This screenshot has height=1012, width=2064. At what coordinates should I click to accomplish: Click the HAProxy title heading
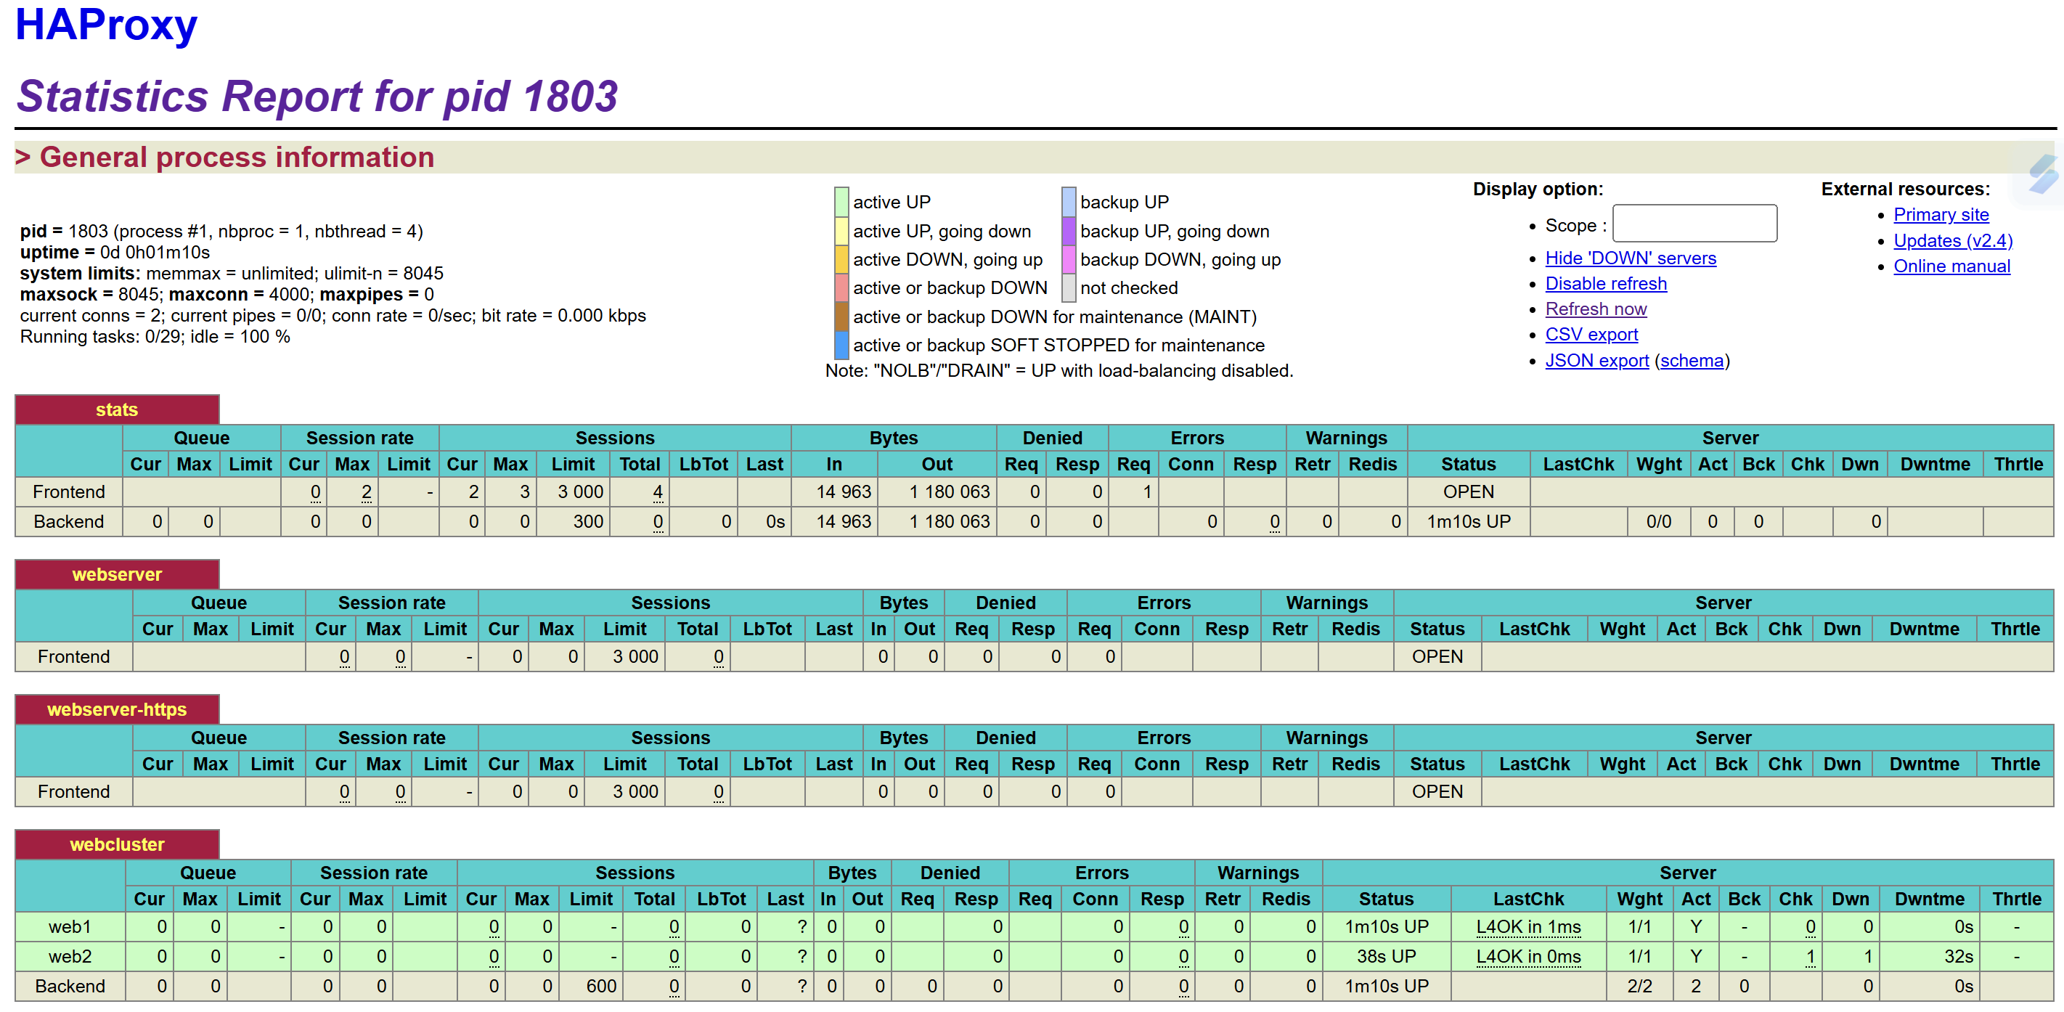106,25
